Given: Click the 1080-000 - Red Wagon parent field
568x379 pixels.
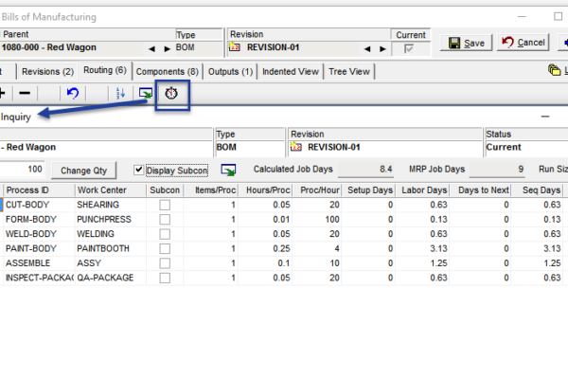Looking at the screenshot, I should click(x=73, y=47).
